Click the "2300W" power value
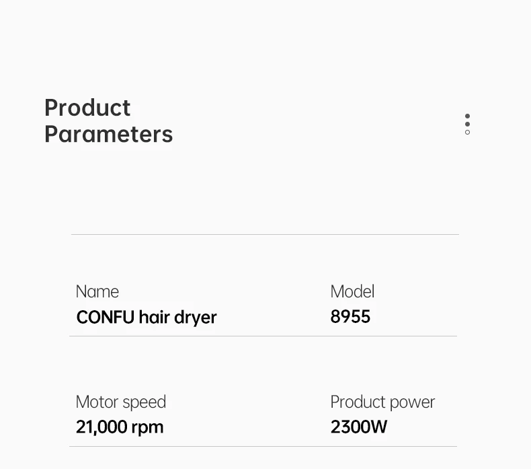This screenshot has width=531, height=469. pyautogui.click(x=359, y=427)
